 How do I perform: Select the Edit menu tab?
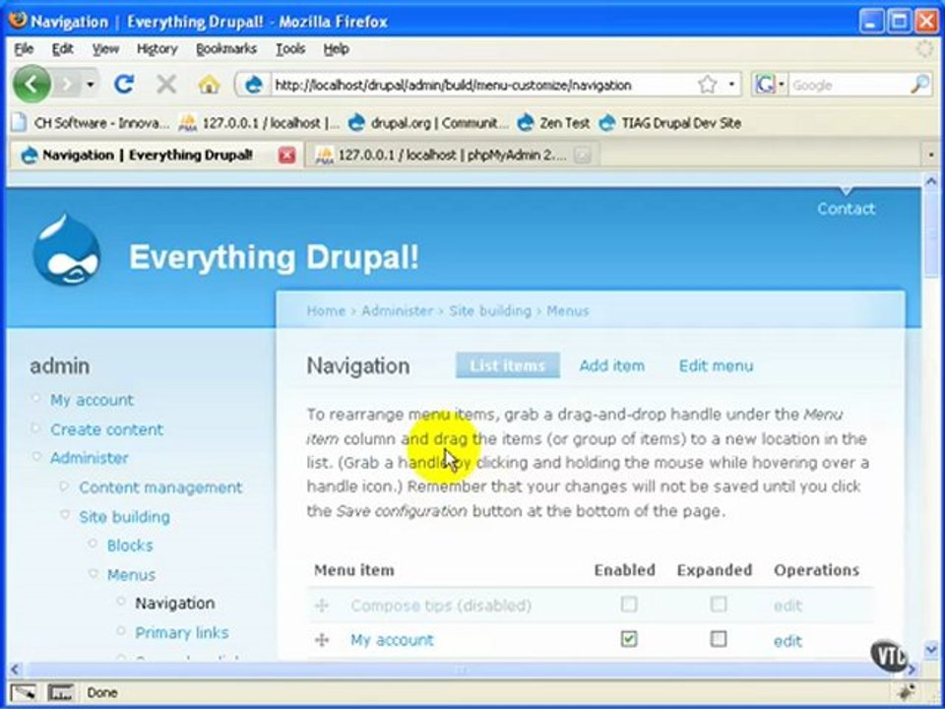click(716, 366)
